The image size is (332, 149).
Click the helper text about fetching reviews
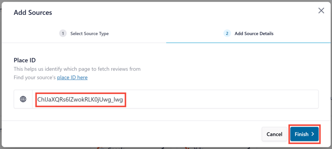pos(77,69)
